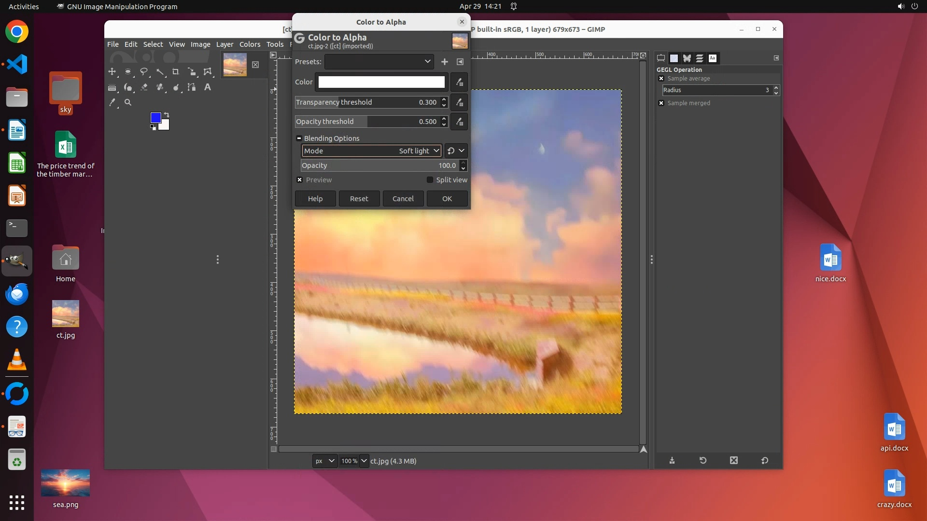
Task: Collapse the Blending Options section
Action: [299, 138]
